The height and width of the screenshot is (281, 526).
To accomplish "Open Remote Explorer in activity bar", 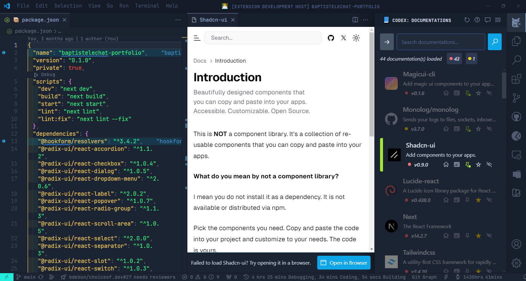I will coord(516,155).
